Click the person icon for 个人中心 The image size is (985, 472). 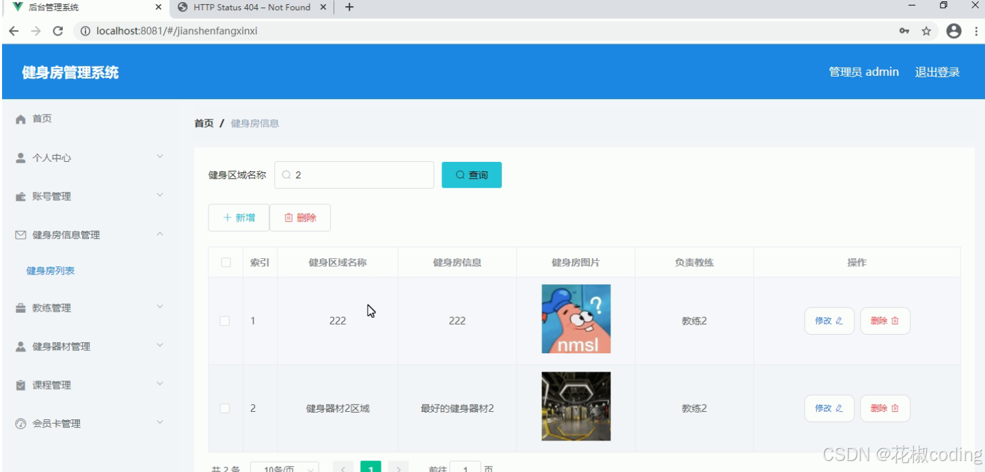coord(21,157)
